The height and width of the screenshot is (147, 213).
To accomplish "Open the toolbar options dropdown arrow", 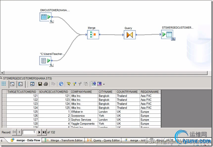I will click(104, 84).
